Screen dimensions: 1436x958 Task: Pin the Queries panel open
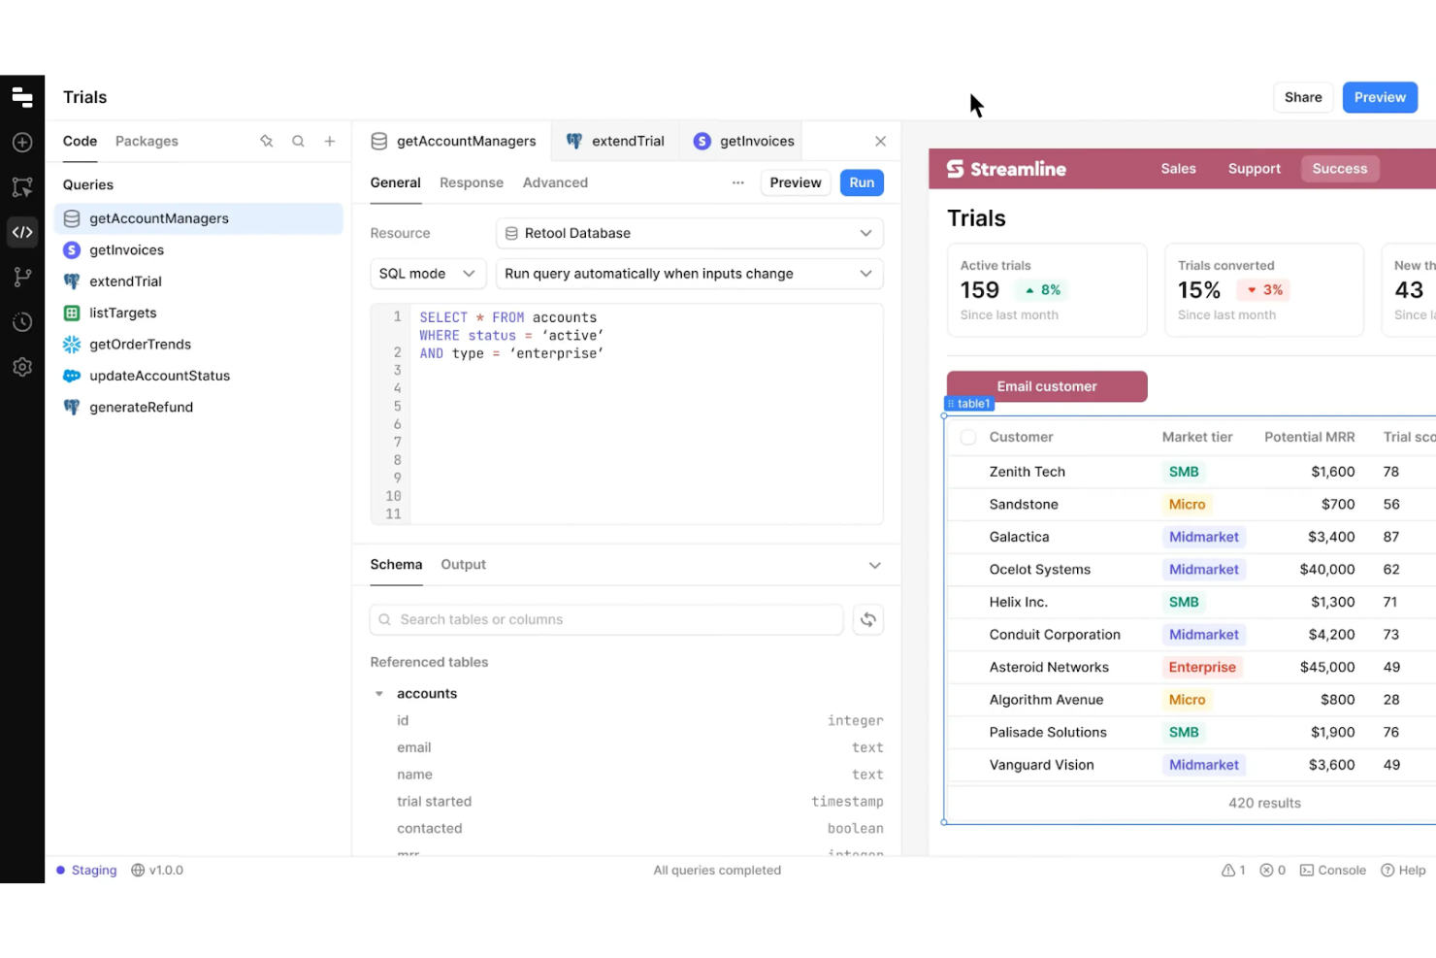coord(267,141)
